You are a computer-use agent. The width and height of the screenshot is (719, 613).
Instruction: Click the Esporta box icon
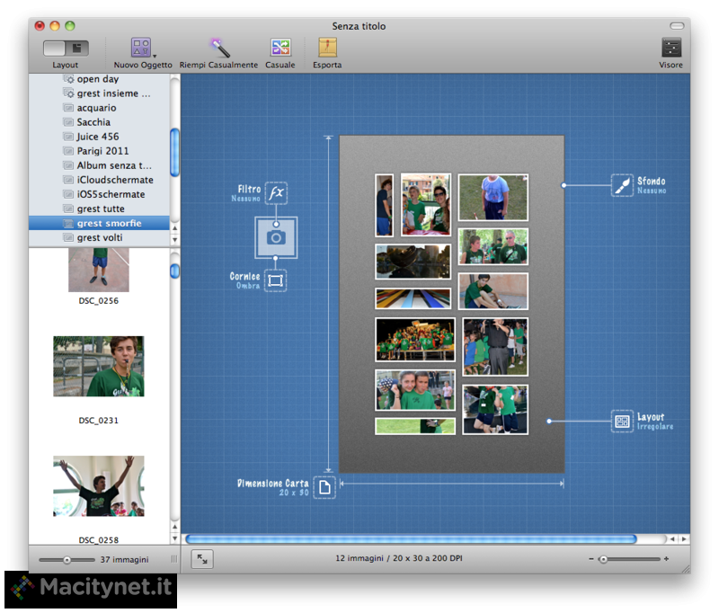327,48
